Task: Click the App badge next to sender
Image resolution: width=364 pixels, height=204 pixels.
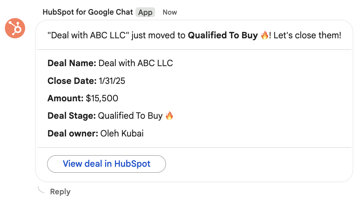Action: 145,12
